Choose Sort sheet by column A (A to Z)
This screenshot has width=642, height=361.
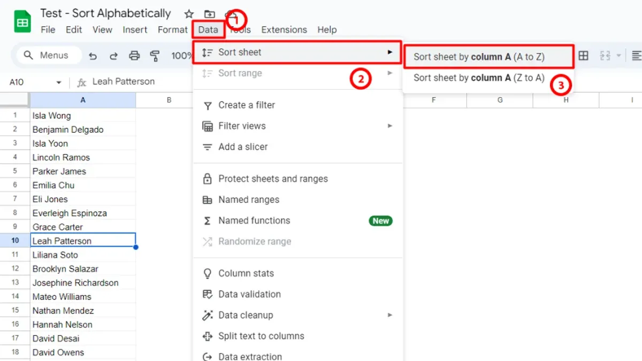[x=488, y=57]
